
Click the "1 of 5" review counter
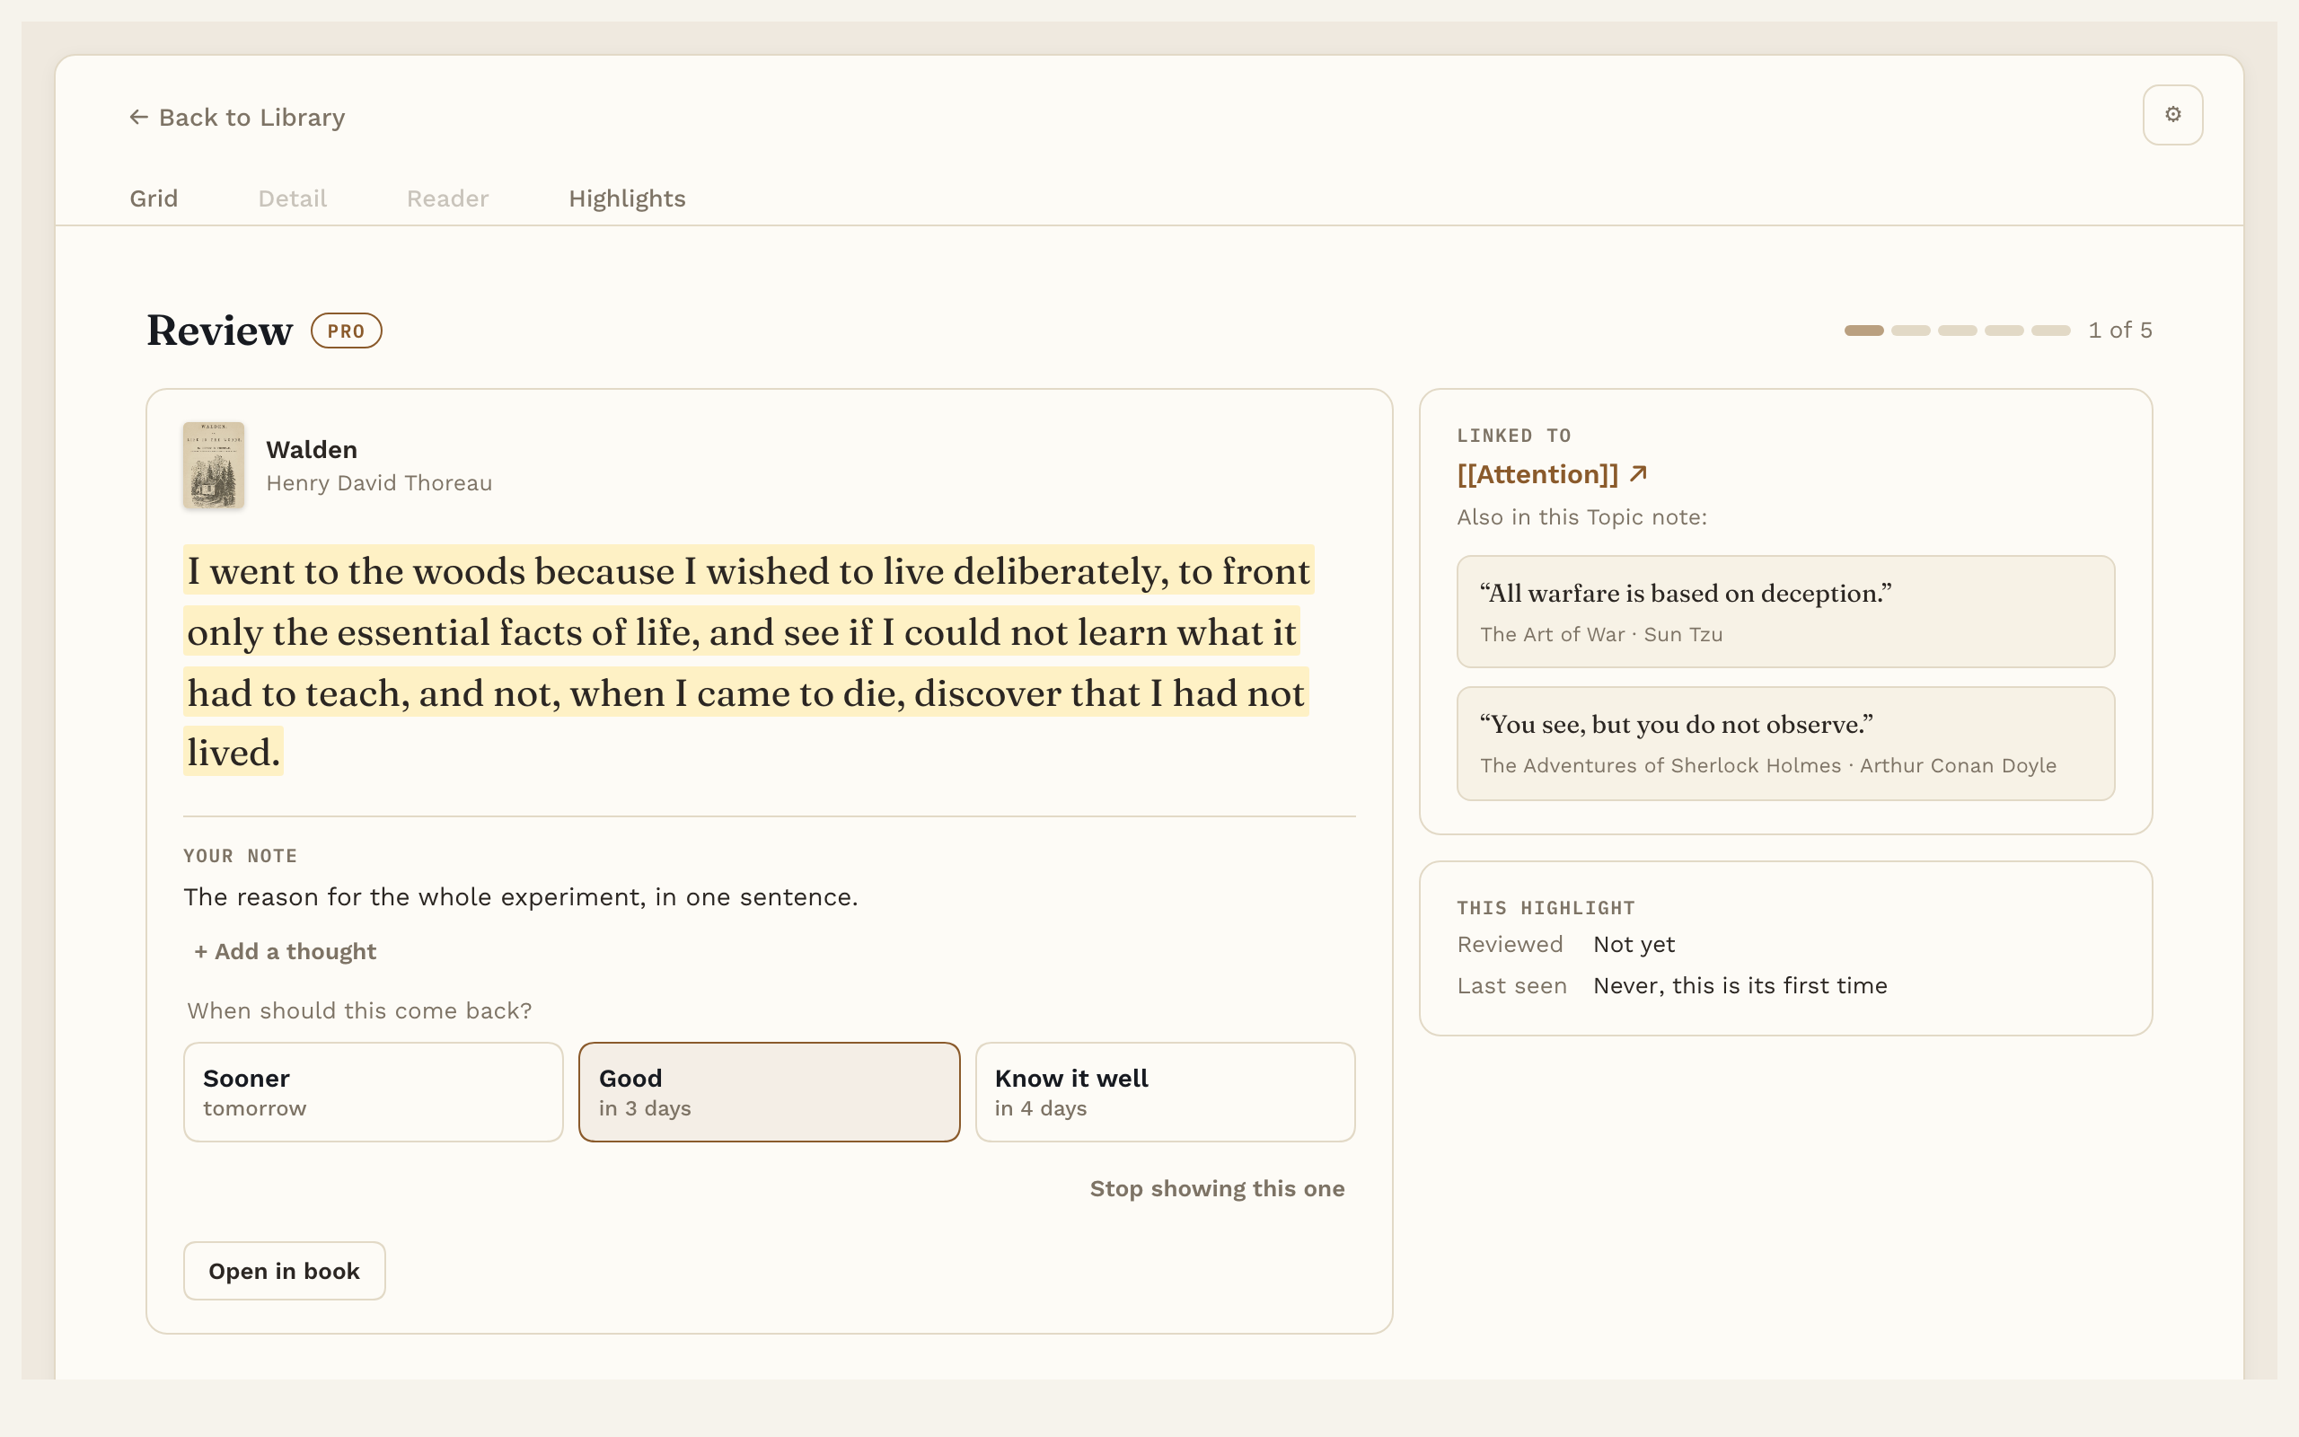click(x=2119, y=331)
